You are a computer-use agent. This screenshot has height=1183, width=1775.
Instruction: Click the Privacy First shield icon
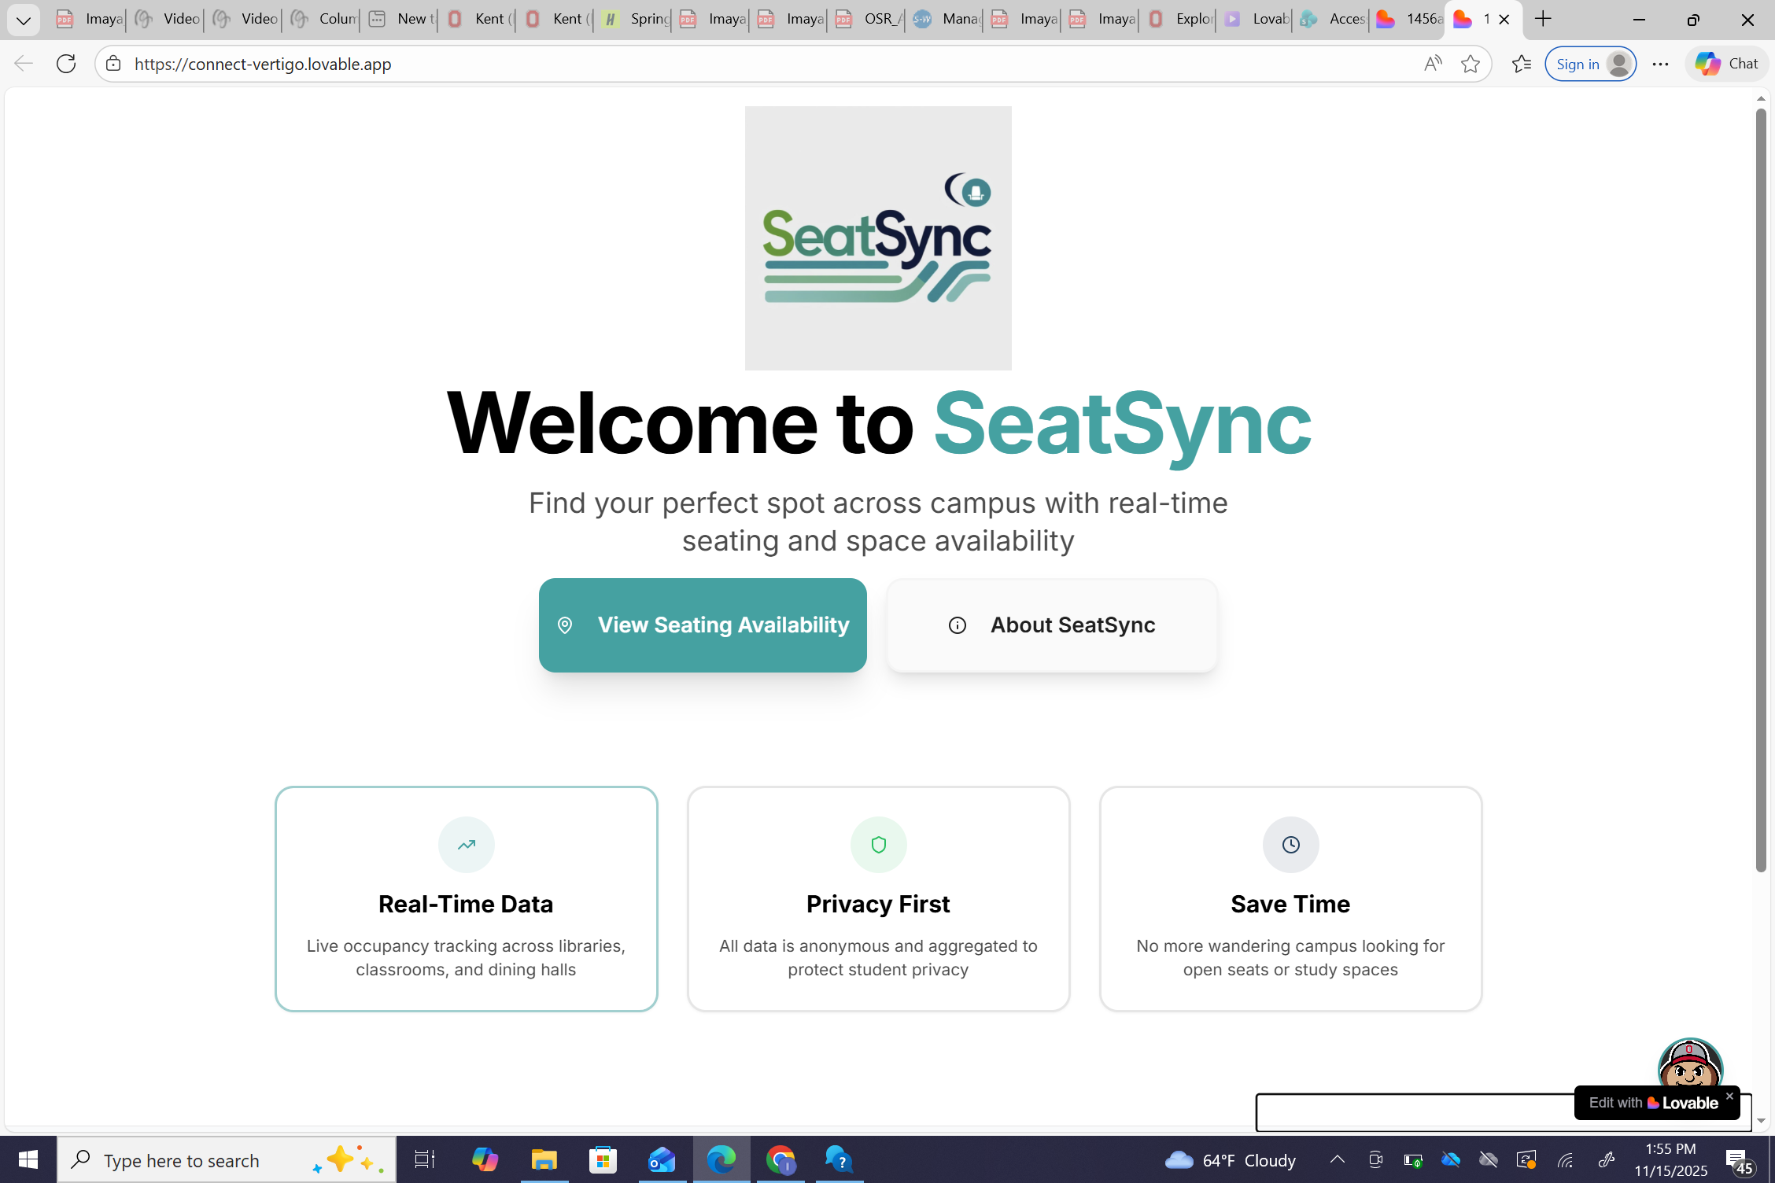[878, 844]
